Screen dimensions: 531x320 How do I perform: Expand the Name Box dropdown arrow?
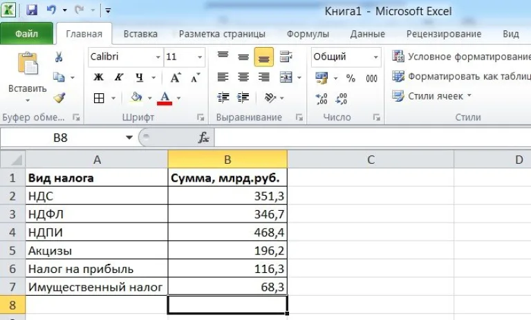[x=129, y=138]
